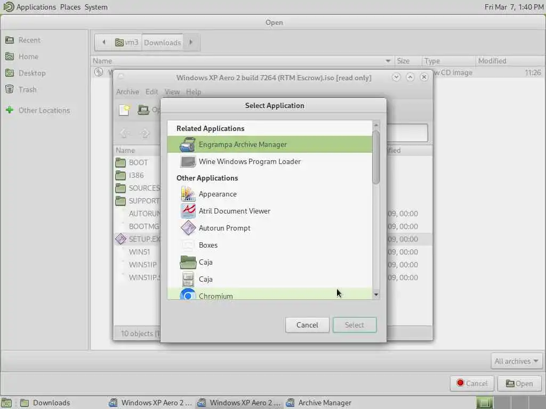This screenshot has height=409, width=546.
Task: Sort Open dialog files by Type
Action: click(x=448, y=61)
